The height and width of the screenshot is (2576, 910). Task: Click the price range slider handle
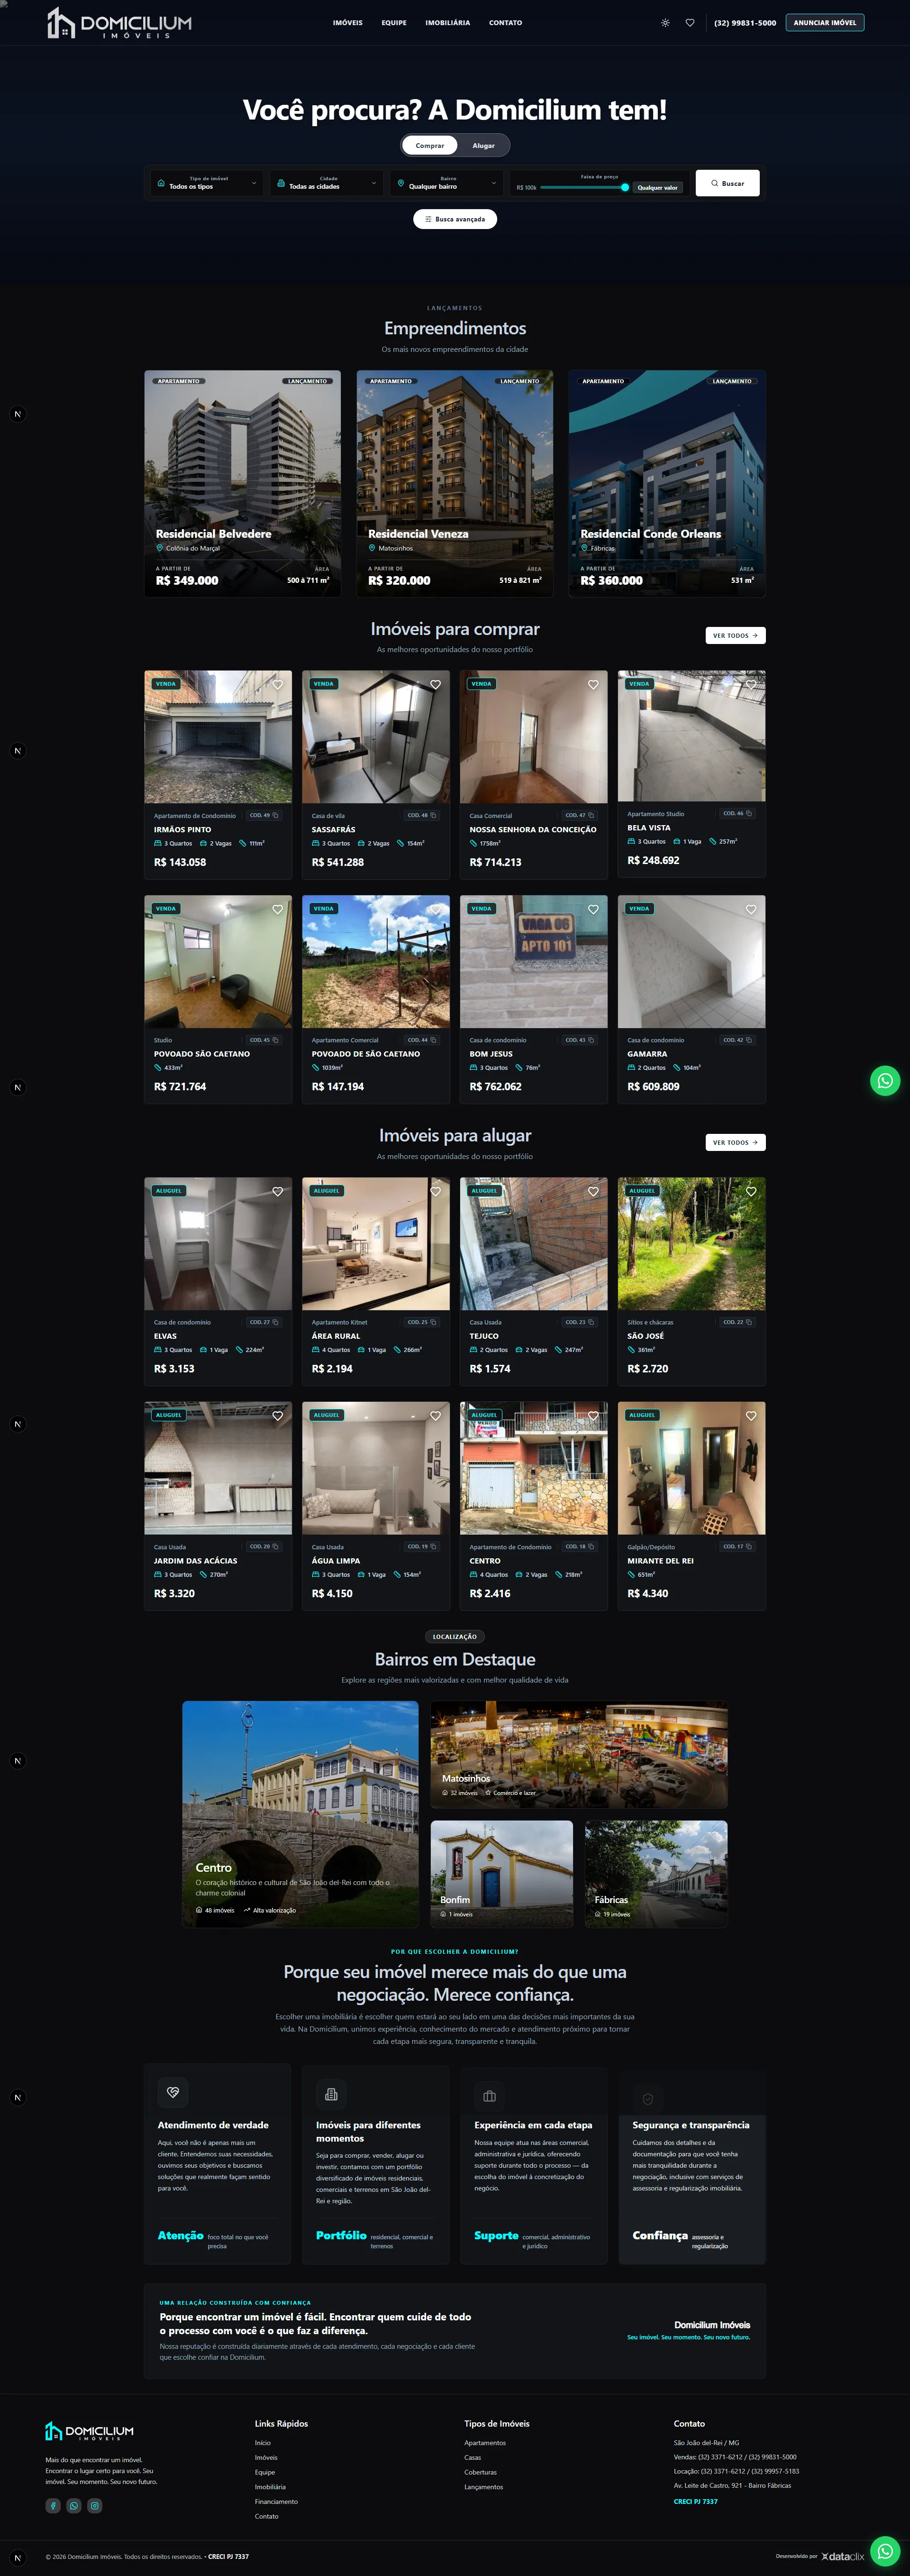[625, 187]
